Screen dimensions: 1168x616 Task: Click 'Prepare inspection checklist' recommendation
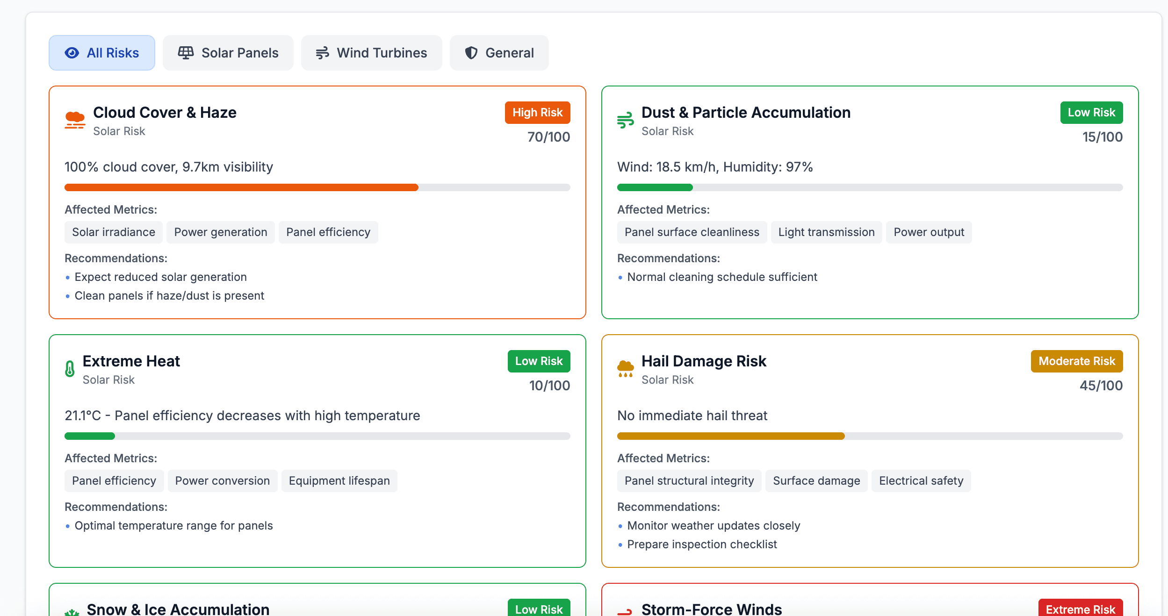tap(702, 544)
